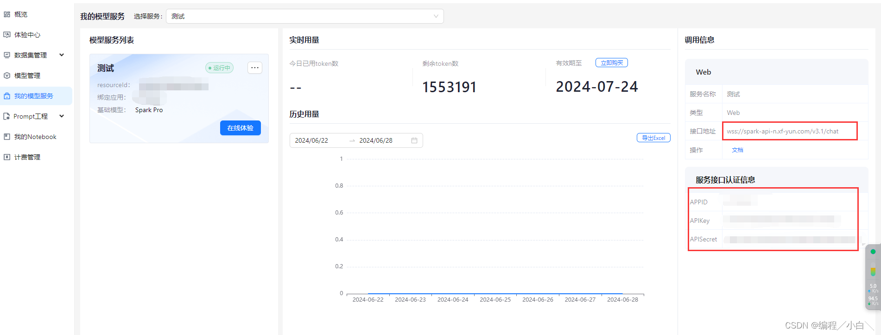Open 我的Notebook menu item
Viewport: 881px width, 335px height.
pos(36,137)
